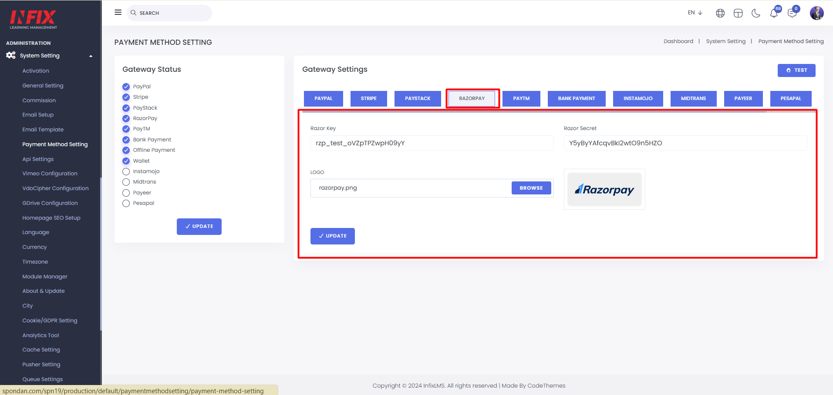
Task: Open Pusher Setting in the sidebar
Action: pos(41,365)
